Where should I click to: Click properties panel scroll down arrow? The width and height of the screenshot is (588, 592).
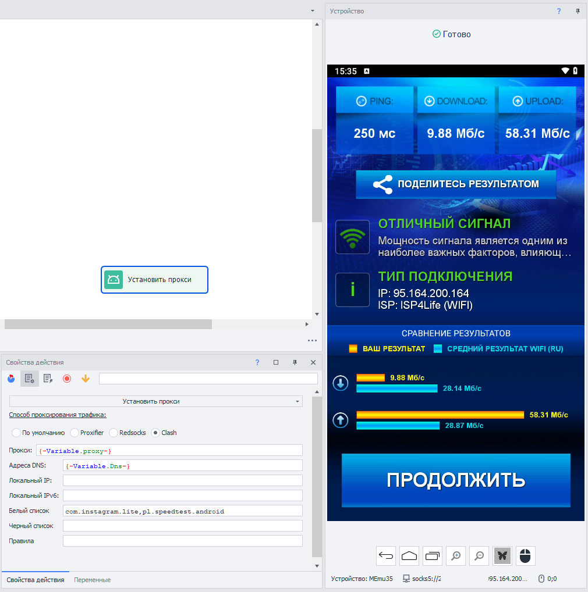317,566
